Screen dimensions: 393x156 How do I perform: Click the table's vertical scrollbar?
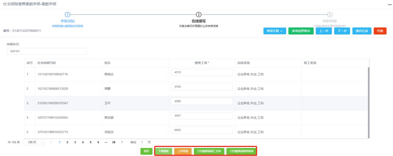point(368,102)
